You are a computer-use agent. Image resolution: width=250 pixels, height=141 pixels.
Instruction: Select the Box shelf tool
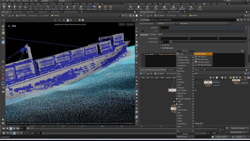[x=4, y=7]
